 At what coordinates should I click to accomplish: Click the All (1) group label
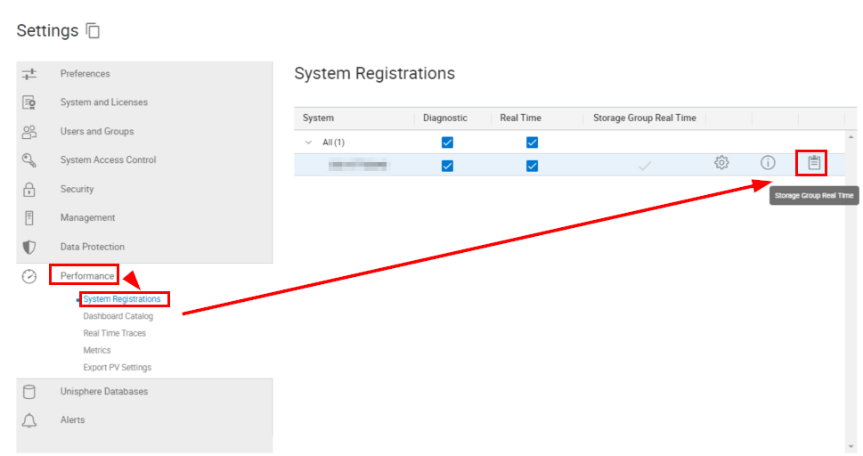pos(333,142)
